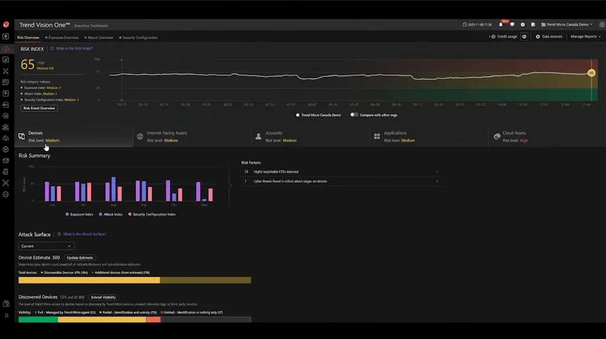The image size is (606, 339).
Task: Switch to Risk Overview tab
Action: click(28, 37)
